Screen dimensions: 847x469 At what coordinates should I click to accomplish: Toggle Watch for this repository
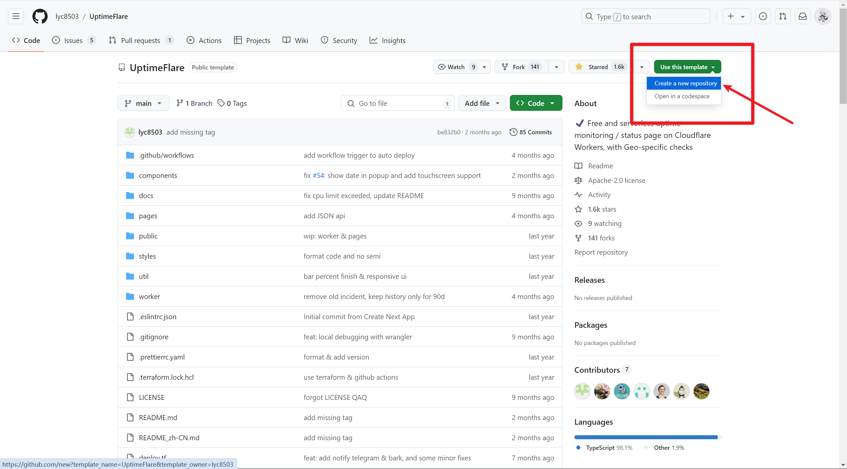[456, 67]
